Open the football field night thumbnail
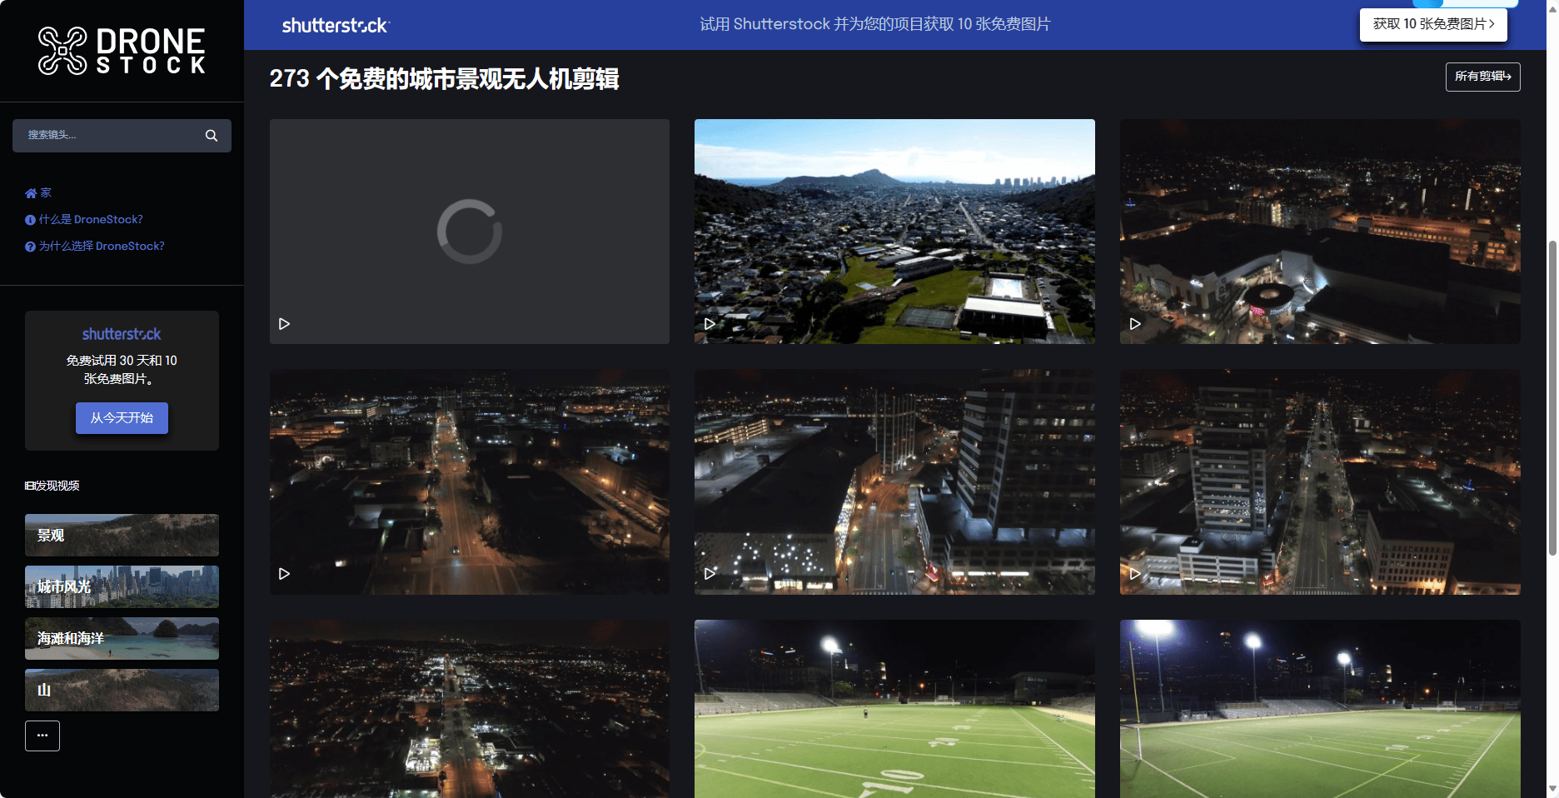This screenshot has height=798, width=1559. click(894, 708)
